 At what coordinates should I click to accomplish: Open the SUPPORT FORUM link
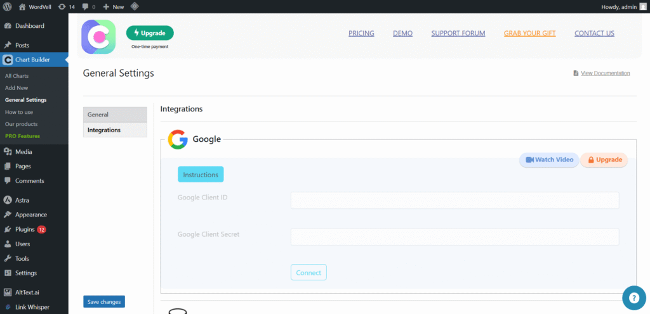(x=458, y=34)
